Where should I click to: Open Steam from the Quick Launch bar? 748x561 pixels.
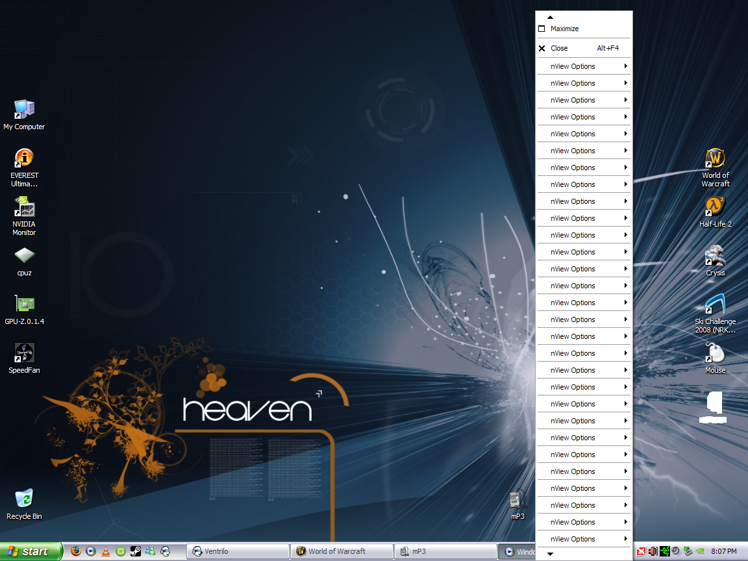click(136, 551)
